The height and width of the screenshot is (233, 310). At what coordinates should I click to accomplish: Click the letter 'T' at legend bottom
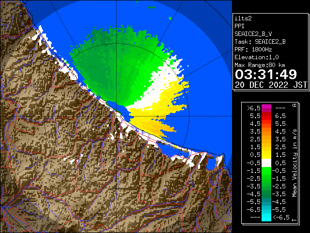(294, 220)
